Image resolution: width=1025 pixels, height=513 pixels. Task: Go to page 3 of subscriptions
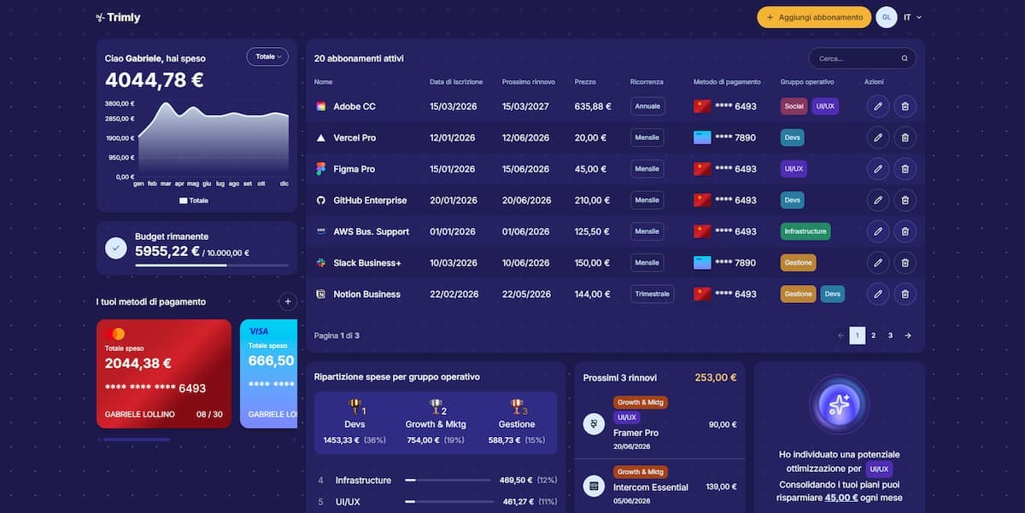[890, 335]
